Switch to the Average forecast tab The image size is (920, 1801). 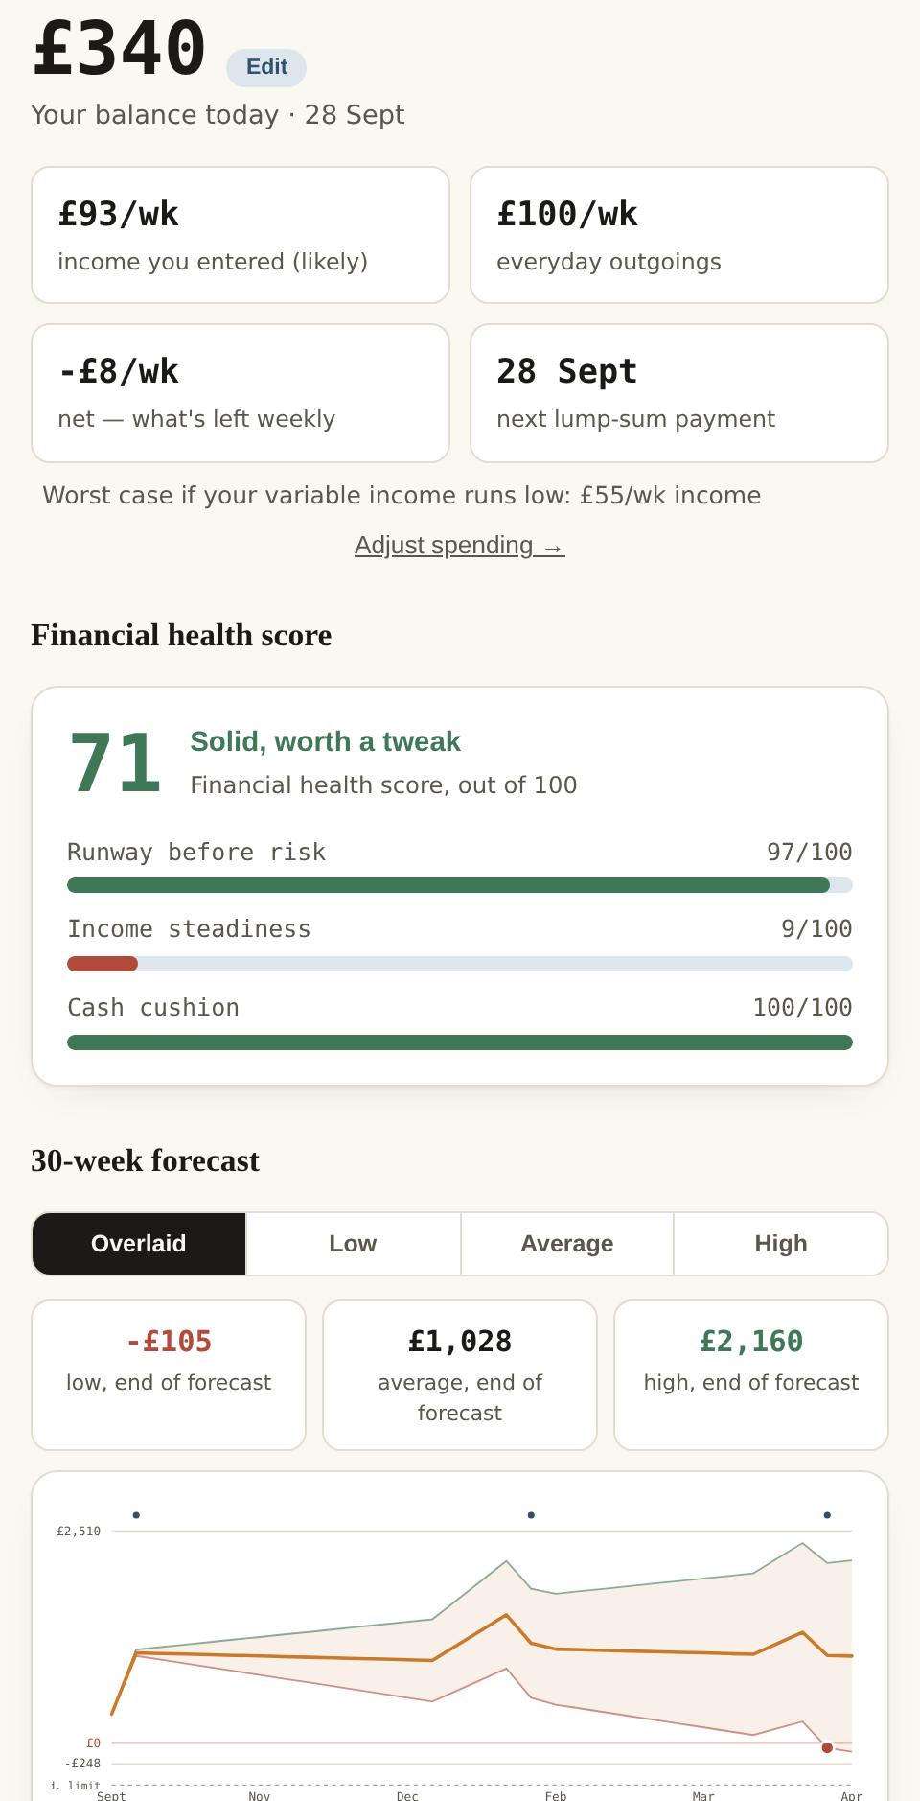[x=567, y=1244]
